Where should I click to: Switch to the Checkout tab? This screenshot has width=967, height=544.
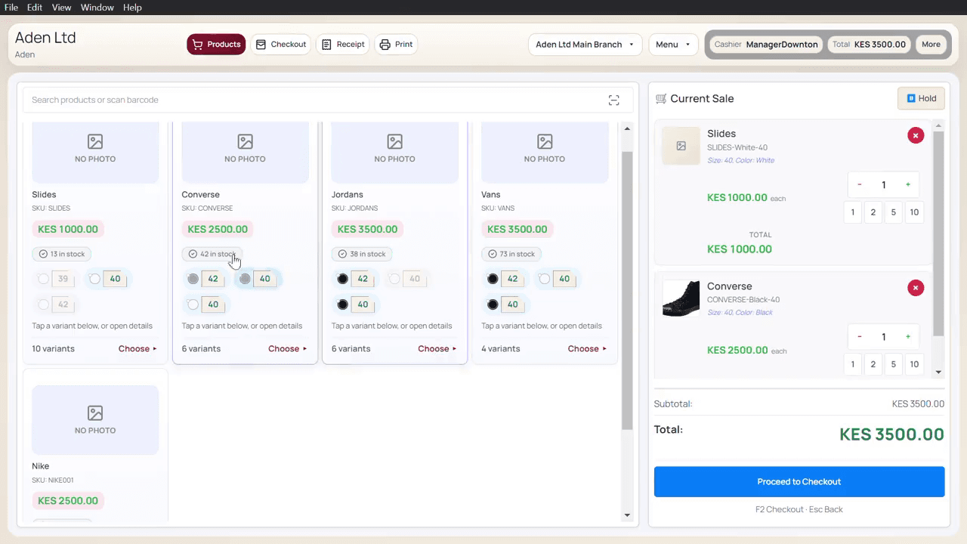[280, 45]
